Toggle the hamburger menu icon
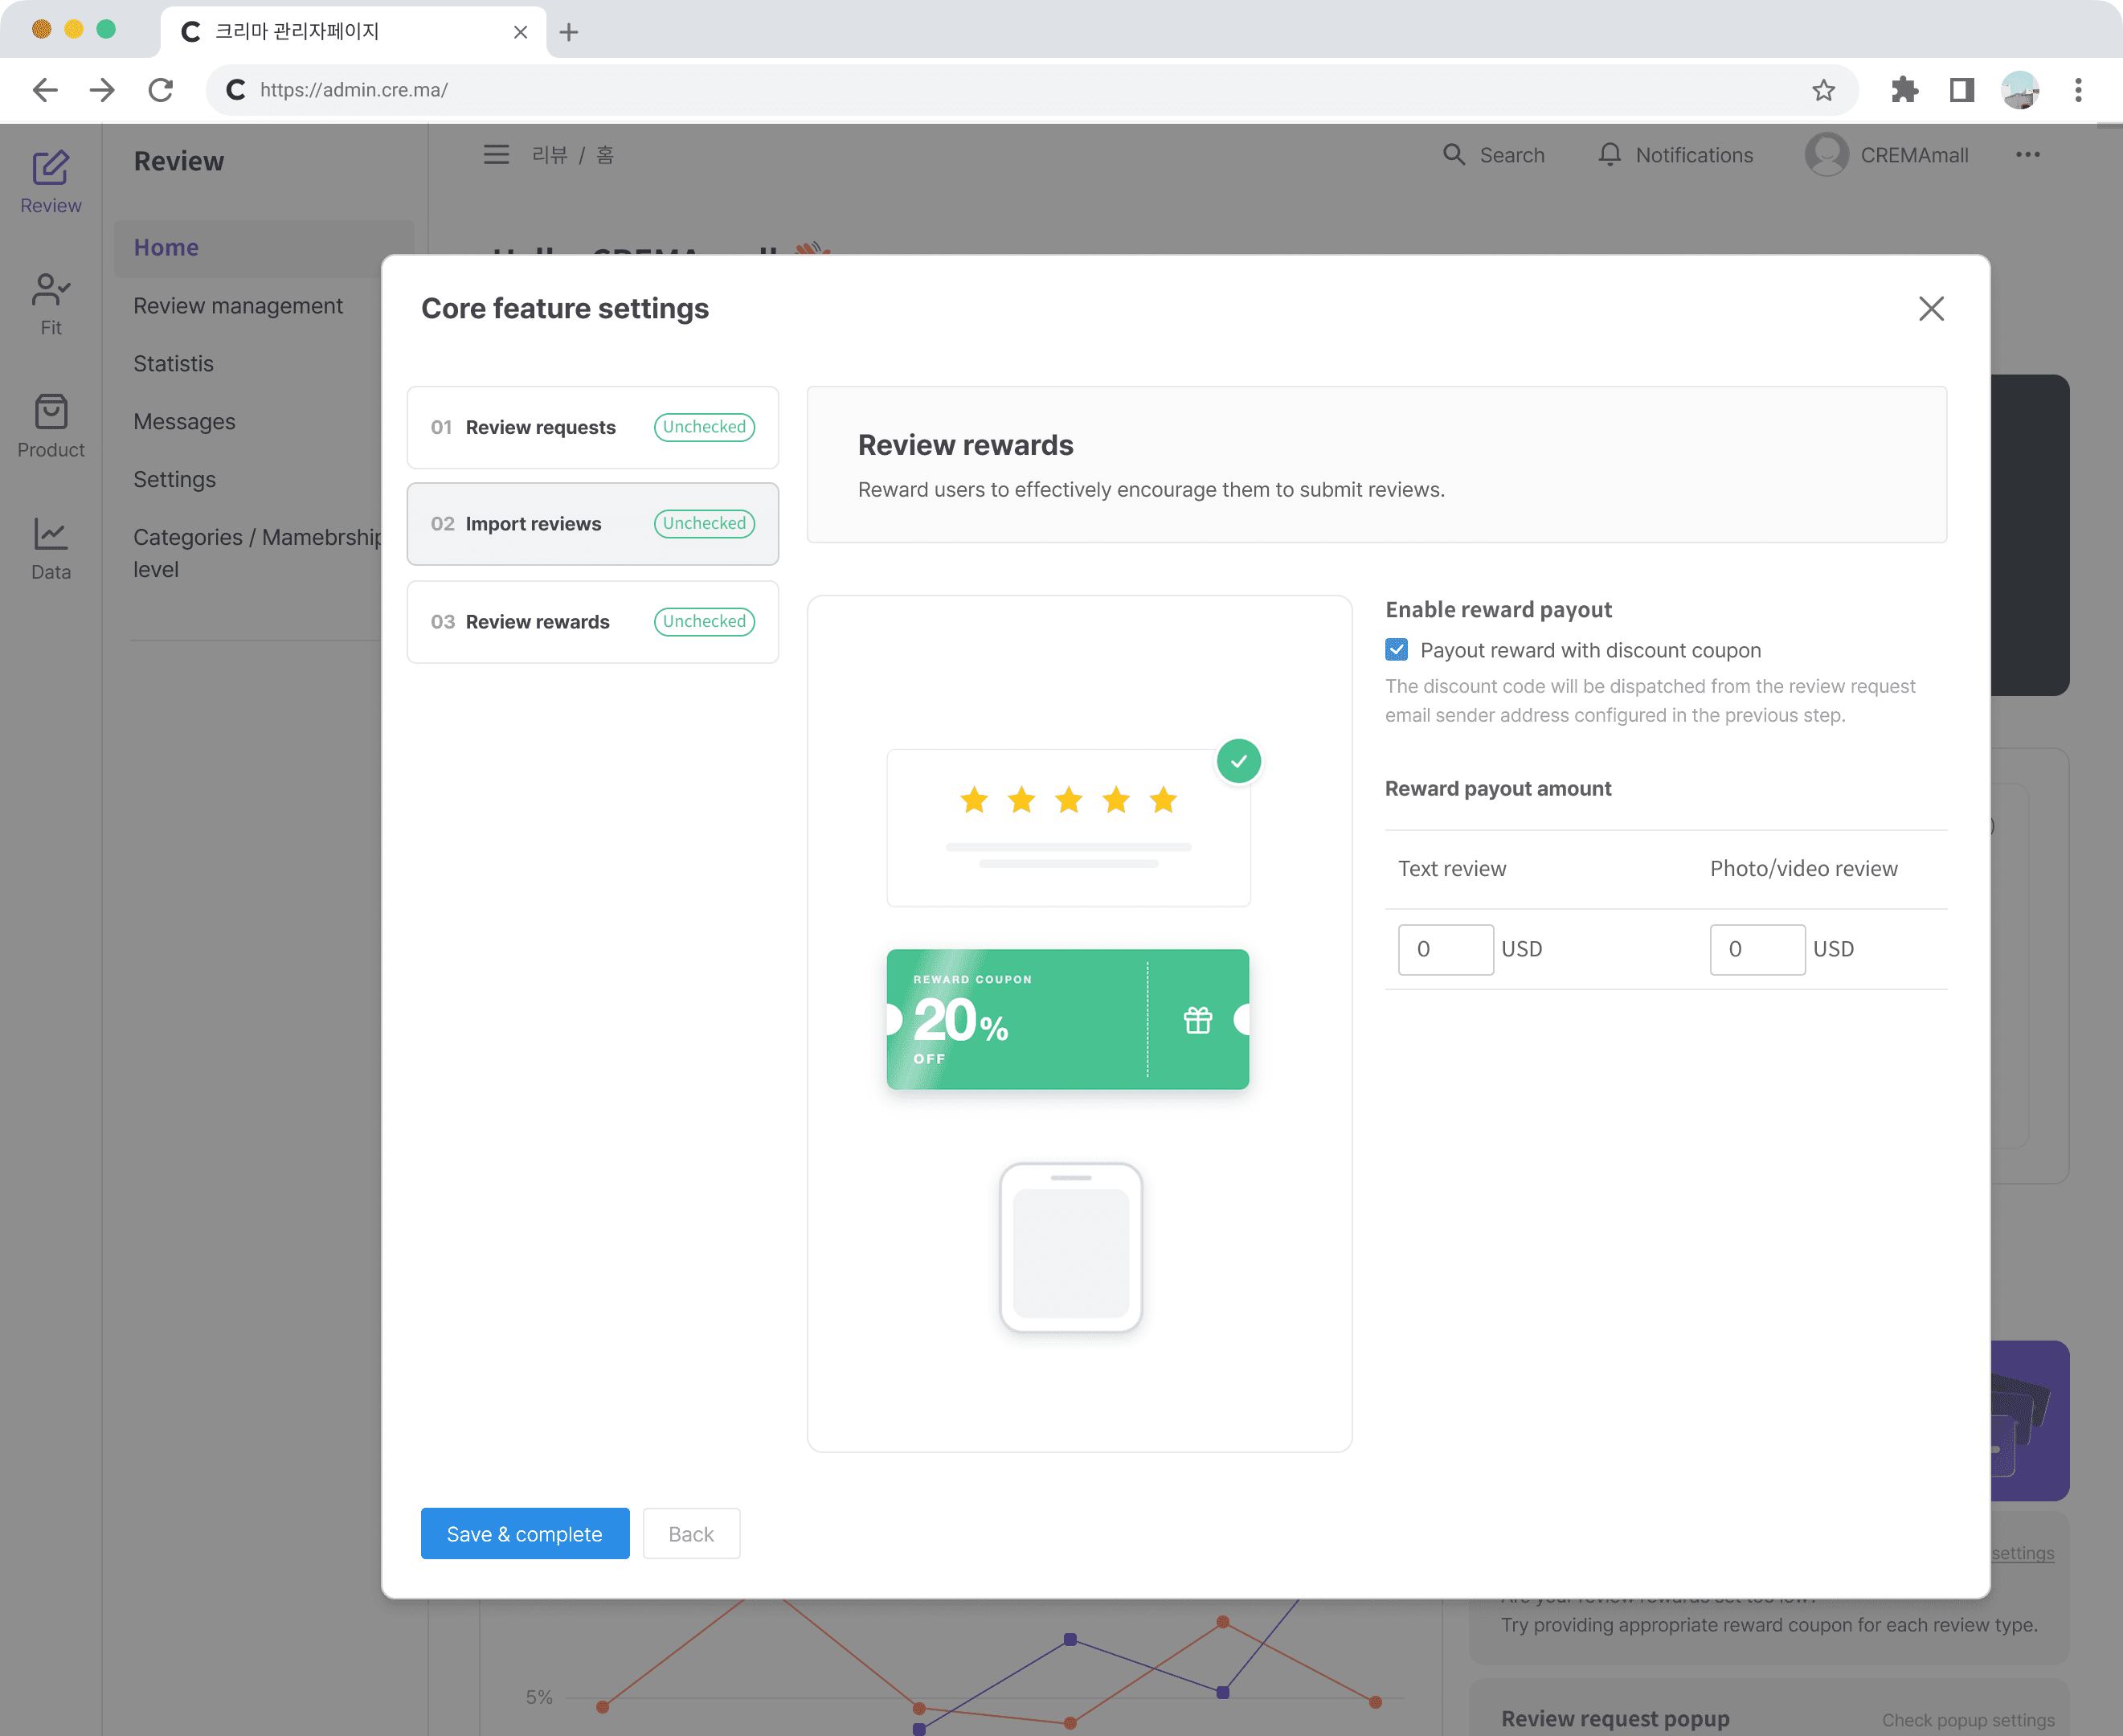The height and width of the screenshot is (1736, 2123). tap(496, 155)
